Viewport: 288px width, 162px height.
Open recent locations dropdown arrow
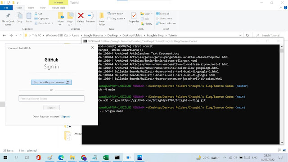(x=16, y=36)
